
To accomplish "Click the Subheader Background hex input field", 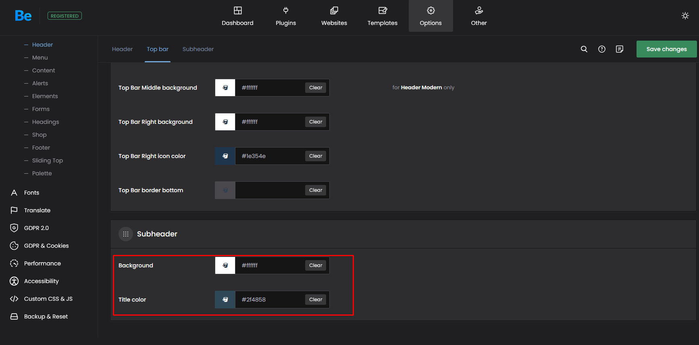I will click(269, 265).
